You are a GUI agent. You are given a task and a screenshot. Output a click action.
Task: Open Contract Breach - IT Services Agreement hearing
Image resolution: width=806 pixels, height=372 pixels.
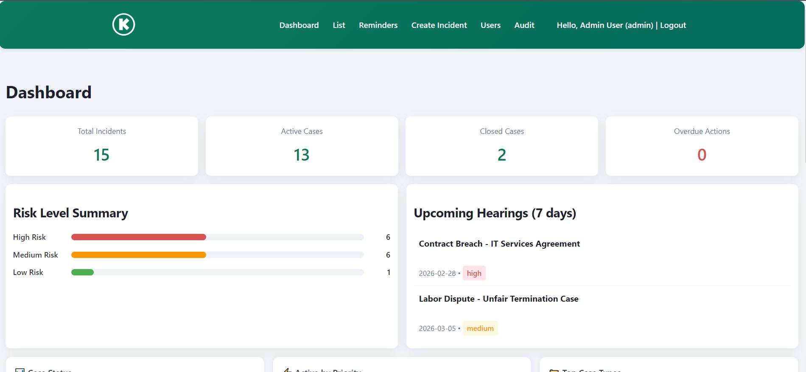coord(499,244)
